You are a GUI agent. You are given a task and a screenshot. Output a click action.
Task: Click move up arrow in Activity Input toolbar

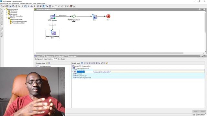click(85, 63)
